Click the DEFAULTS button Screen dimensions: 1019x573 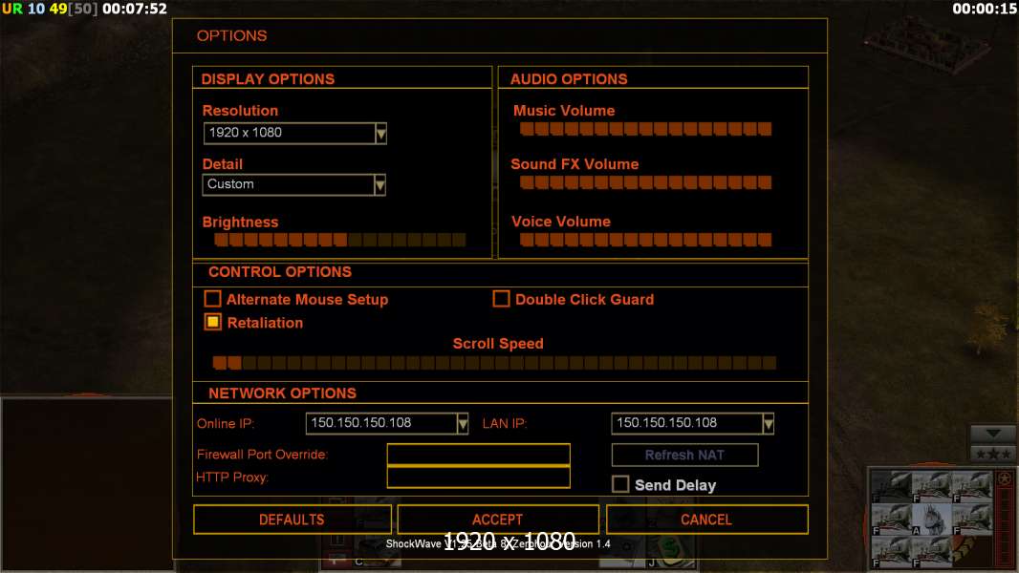coord(293,520)
